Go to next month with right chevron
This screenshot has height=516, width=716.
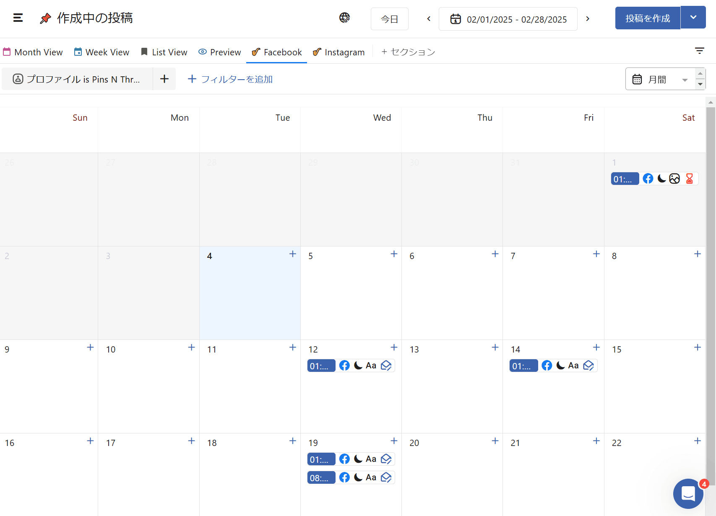pos(588,19)
